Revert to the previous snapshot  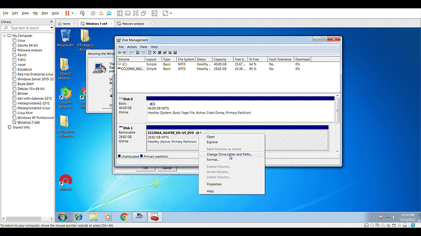tap(101, 13)
